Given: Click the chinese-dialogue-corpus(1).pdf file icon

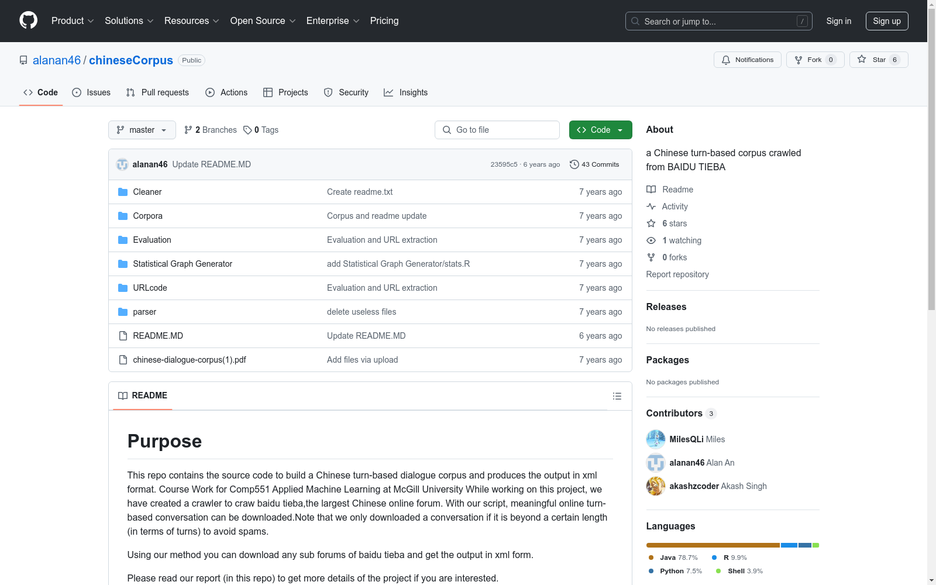Looking at the screenshot, I should [123, 360].
